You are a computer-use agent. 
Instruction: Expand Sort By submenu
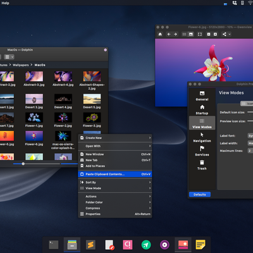pos(115,182)
